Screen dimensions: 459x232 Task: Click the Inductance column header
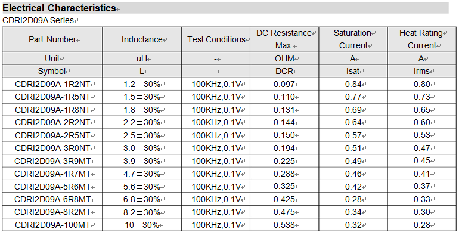coord(142,39)
